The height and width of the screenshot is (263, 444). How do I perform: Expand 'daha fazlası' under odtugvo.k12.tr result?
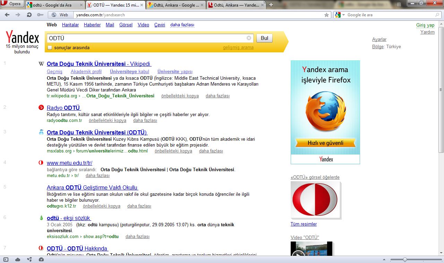[x=139, y=206]
